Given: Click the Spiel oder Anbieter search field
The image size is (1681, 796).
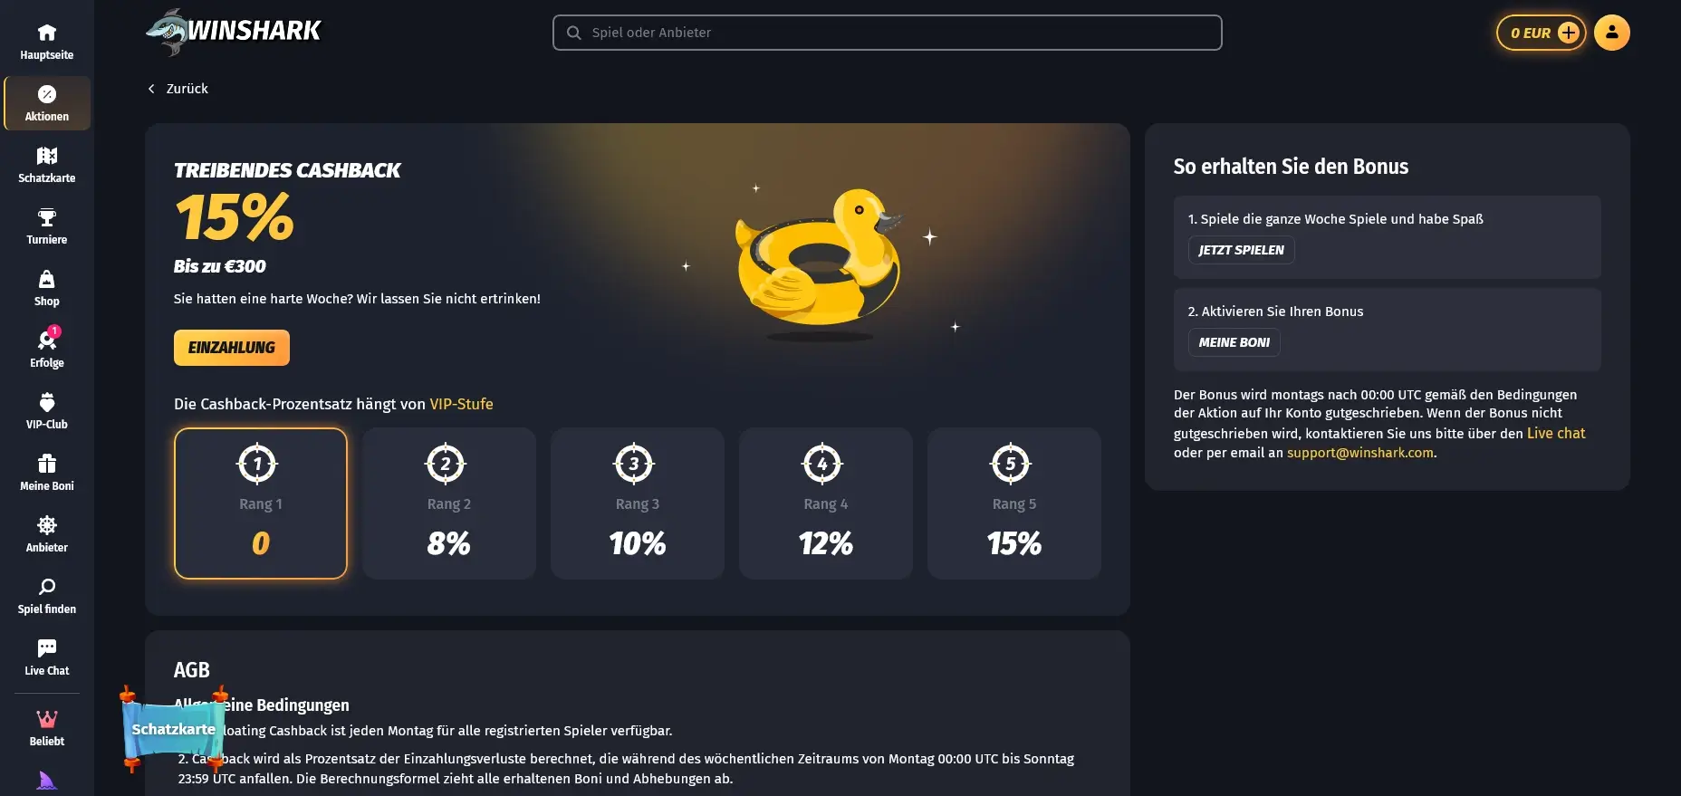Looking at the screenshot, I should 886,32.
